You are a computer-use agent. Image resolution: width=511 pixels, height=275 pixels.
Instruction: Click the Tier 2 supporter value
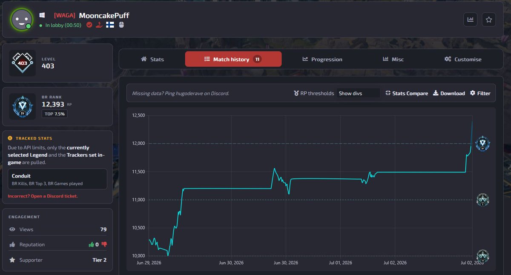[x=99, y=260]
